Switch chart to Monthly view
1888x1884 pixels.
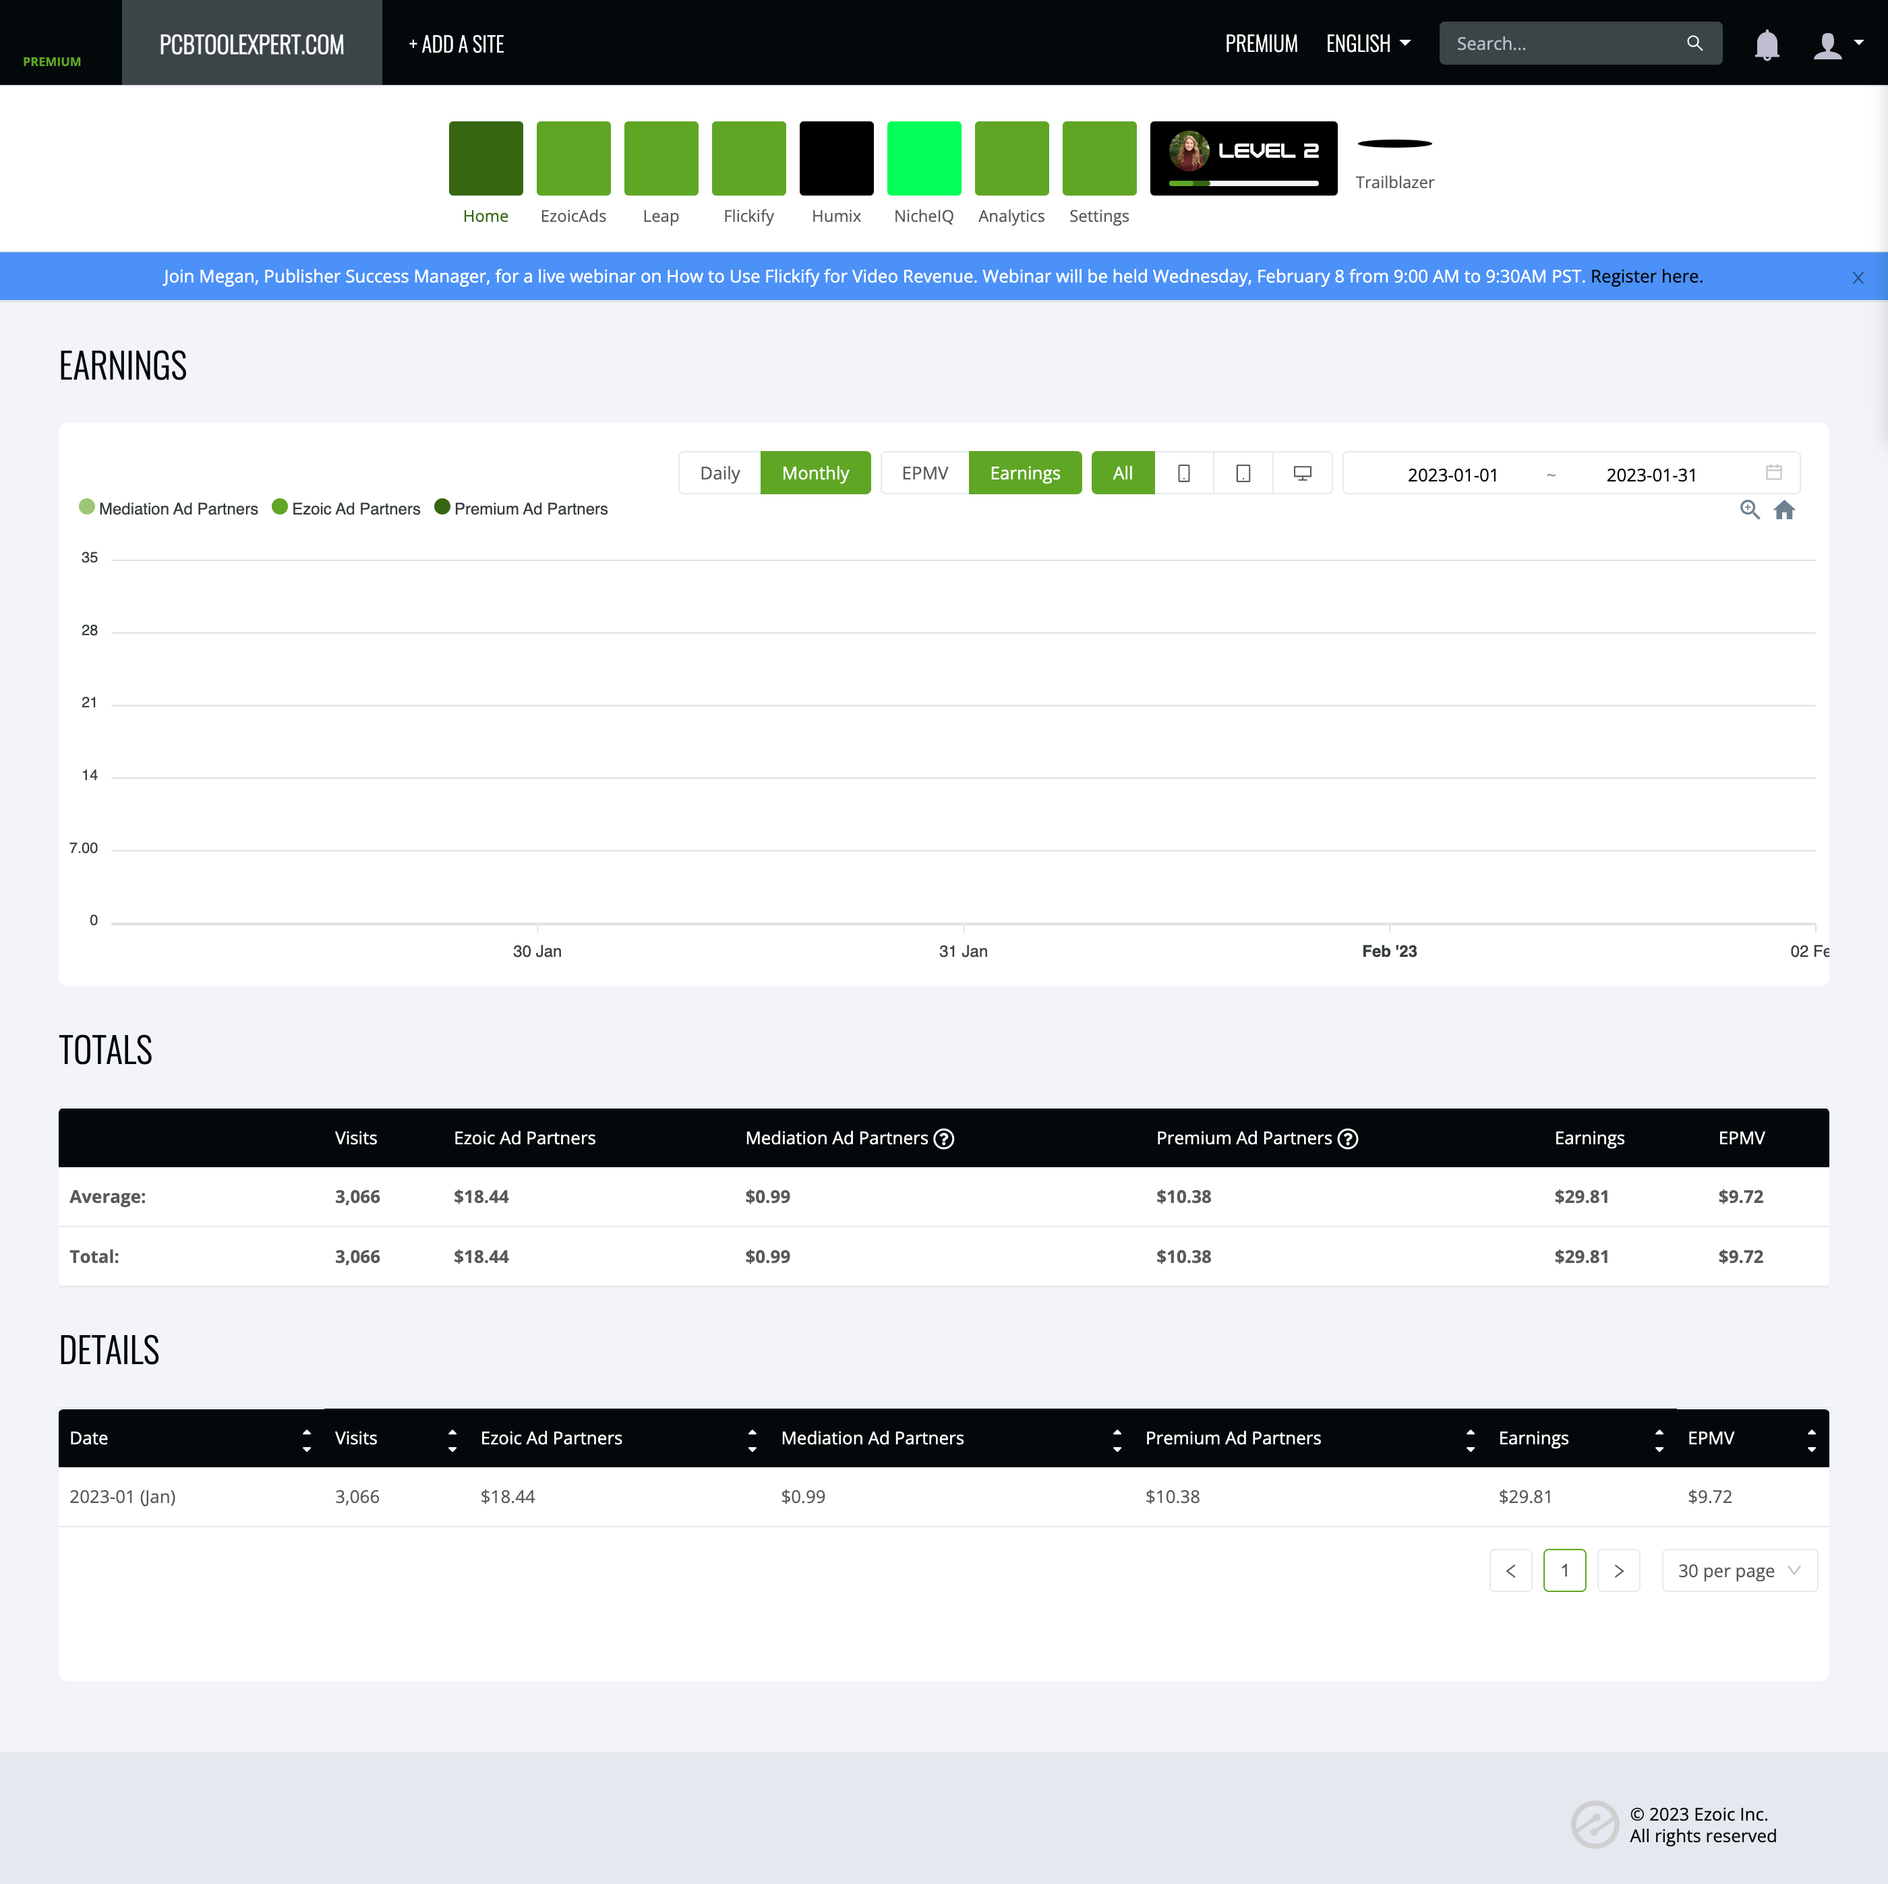pos(815,473)
